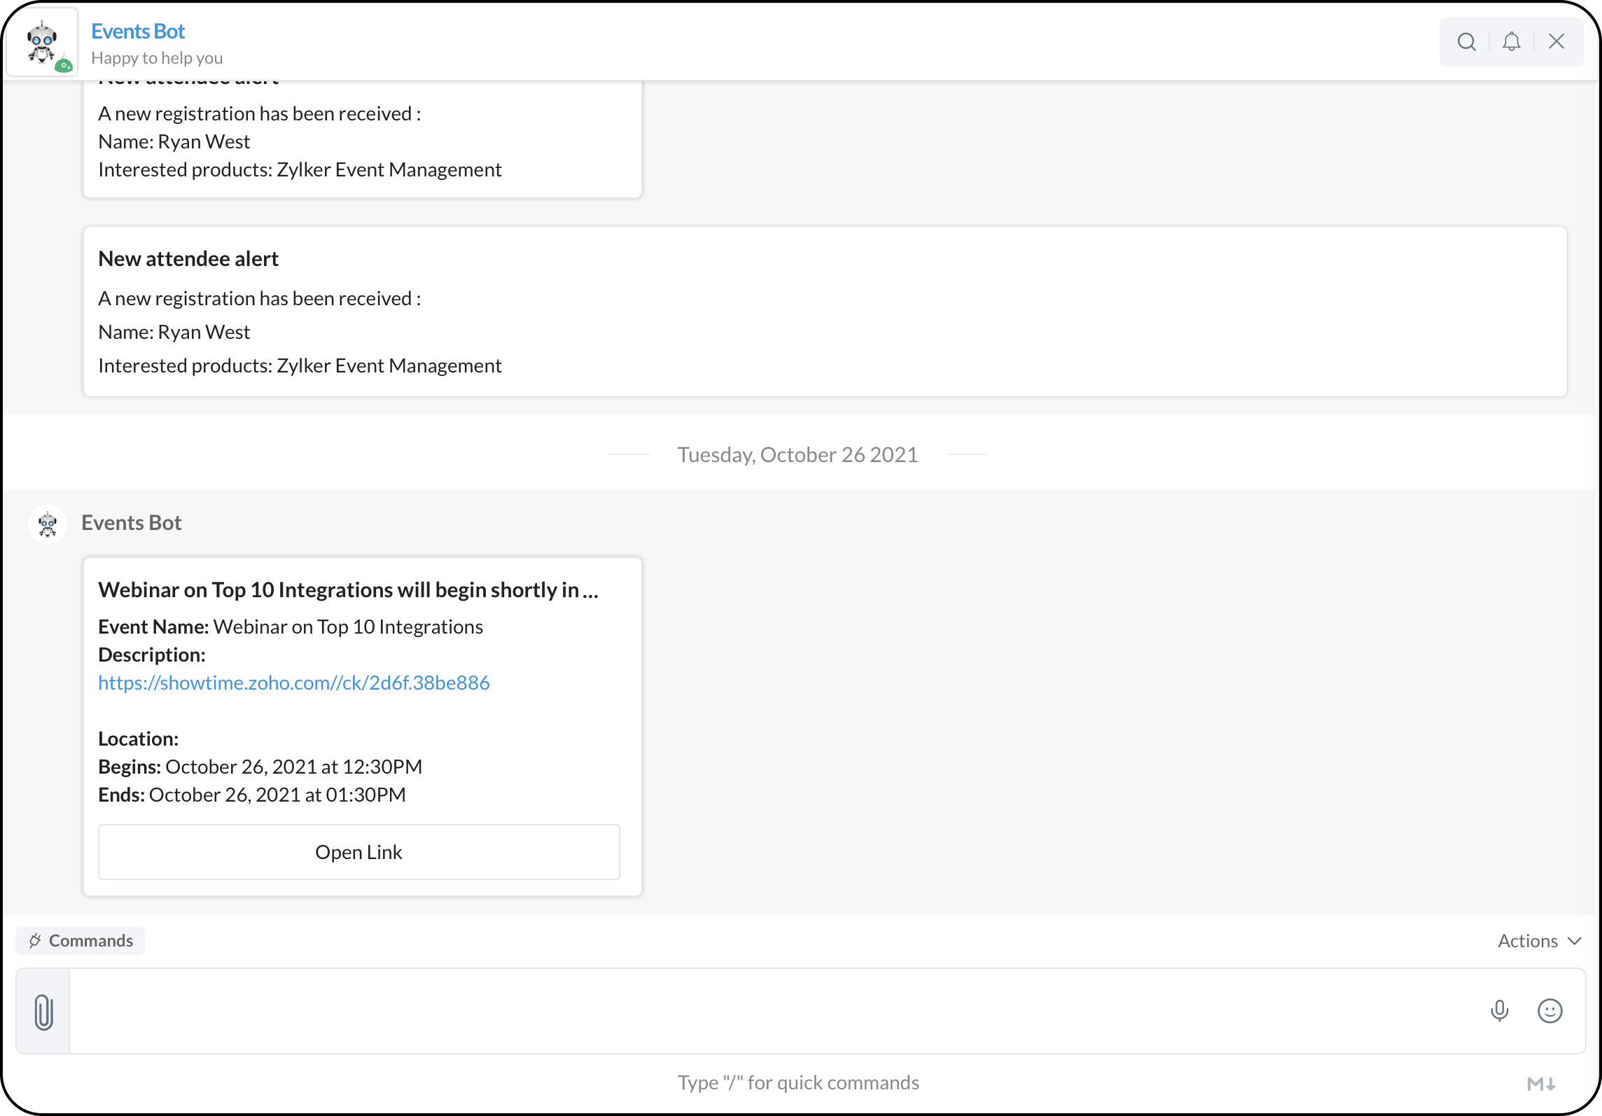Viewport: 1602px width, 1116px height.
Task: Click the microphone voice message icon
Action: click(1500, 1011)
